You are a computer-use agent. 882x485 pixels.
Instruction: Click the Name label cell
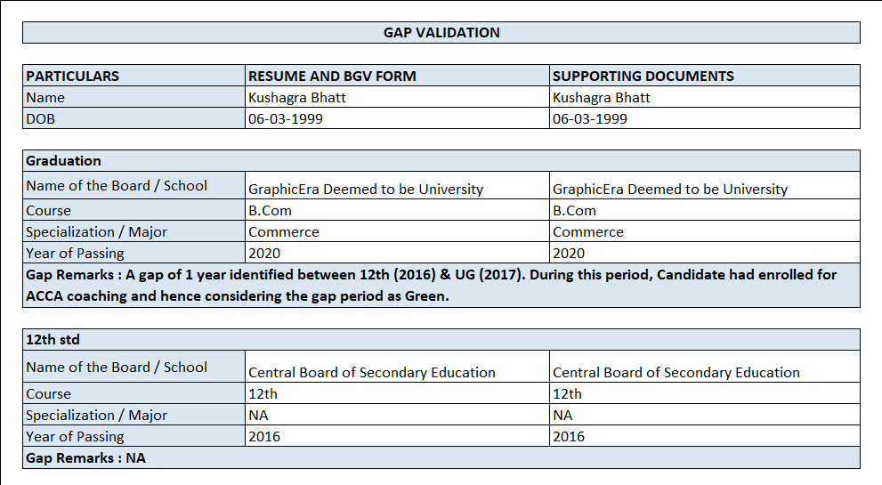pyautogui.click(x=134, y=97)
